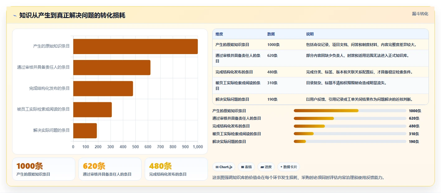Click the 310条 progress bar

(350, 134)
